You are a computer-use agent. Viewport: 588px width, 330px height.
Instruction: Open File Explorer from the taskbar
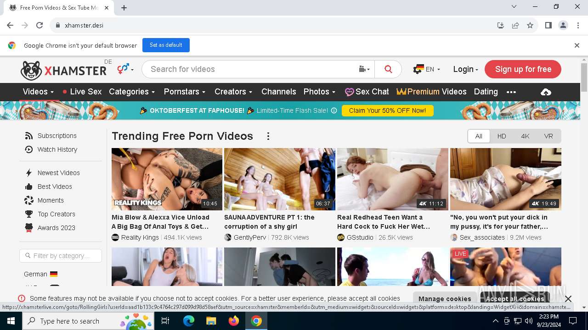click(x=211, y=321)
